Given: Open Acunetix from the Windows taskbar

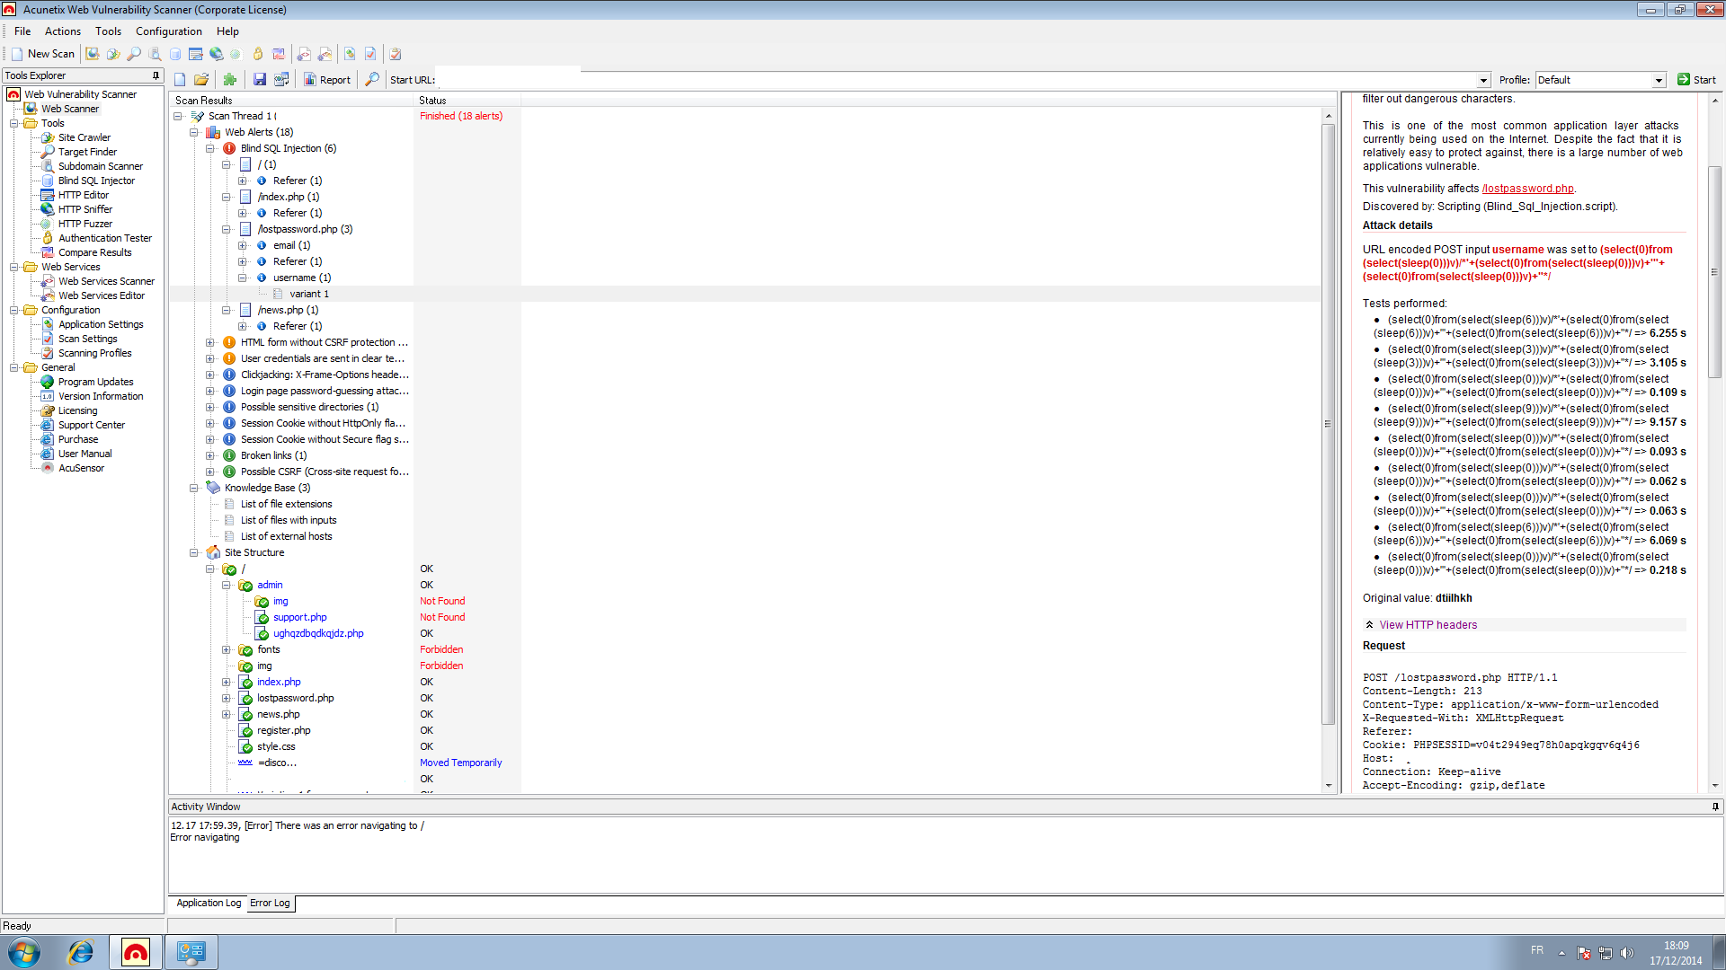Looking at the screenshot, I should click(135, 951).
